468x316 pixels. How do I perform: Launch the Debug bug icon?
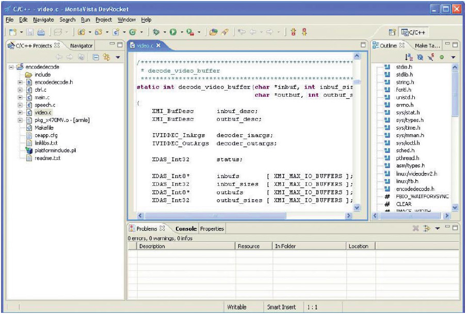click(x=156, y=32)
